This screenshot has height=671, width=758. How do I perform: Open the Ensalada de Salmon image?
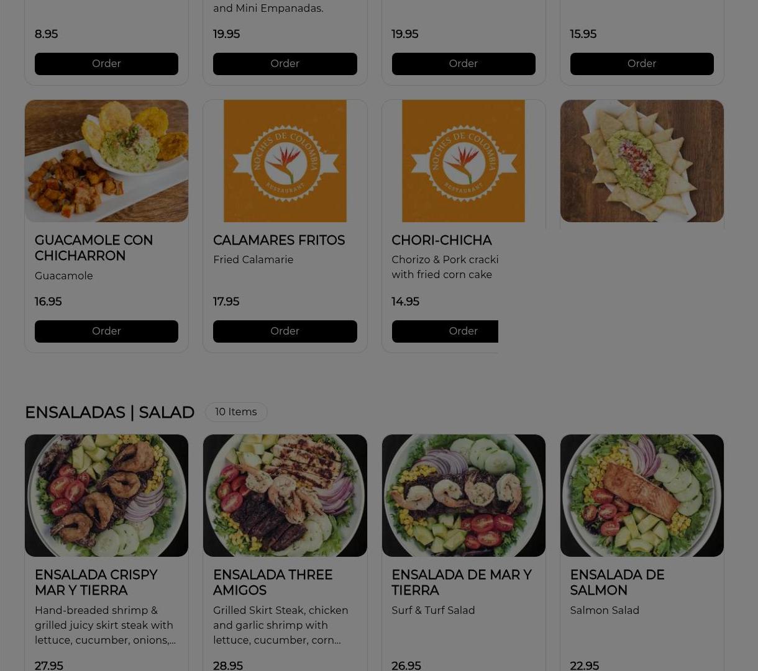pyautogui.click(x=642, y=496)
